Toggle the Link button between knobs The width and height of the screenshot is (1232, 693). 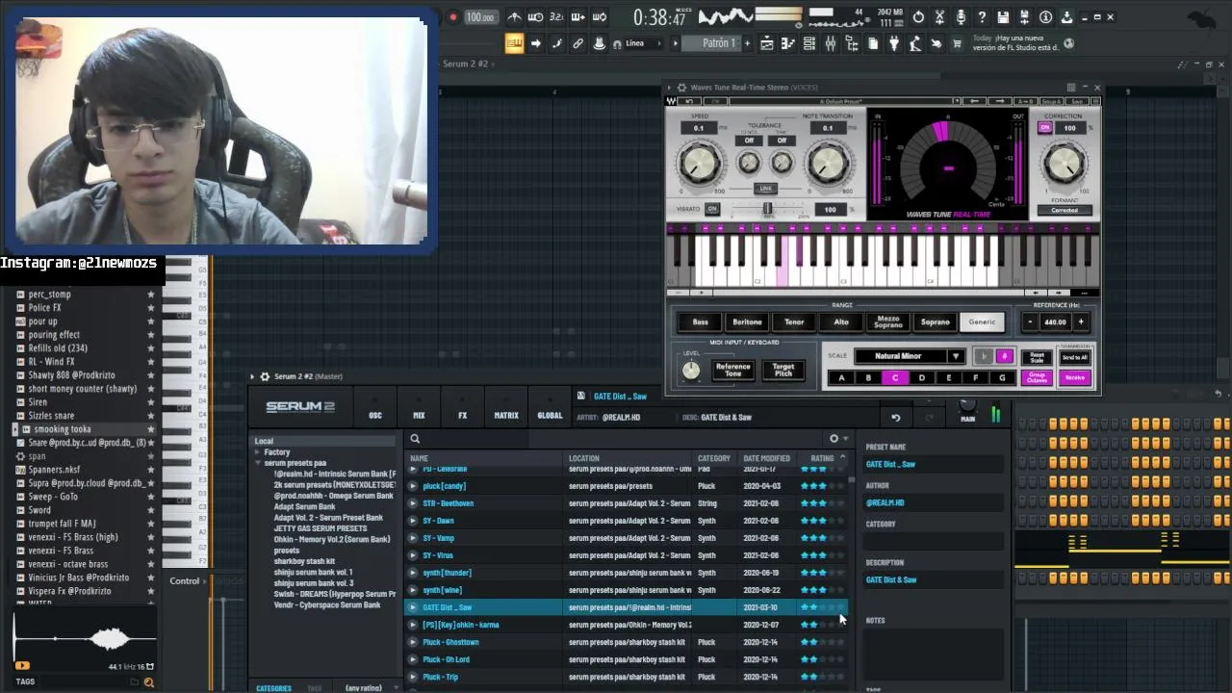click(x=763, y=189)
